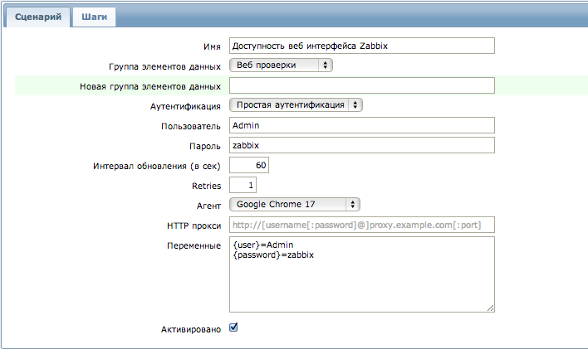Focus the Новая группа элементов данных field
Screen dimensions: 588x349
point(362,85)
